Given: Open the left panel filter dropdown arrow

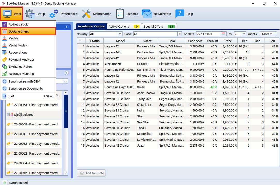Looking at the screenshot, I should point(66,81).
